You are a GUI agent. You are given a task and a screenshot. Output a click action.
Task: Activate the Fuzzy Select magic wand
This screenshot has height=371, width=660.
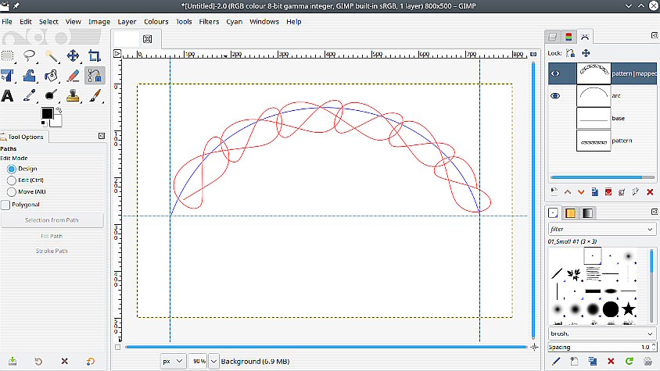pyautogui.click(x=51, y=55)
